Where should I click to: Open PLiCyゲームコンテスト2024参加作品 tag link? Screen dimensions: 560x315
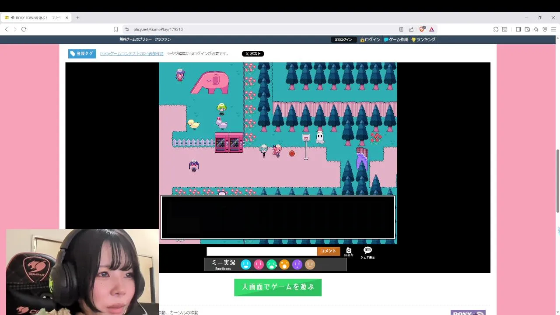pyautogui.click(x=132, y=53)
